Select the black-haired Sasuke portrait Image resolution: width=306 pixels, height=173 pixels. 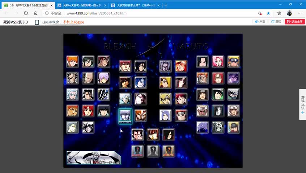(203, 62)
